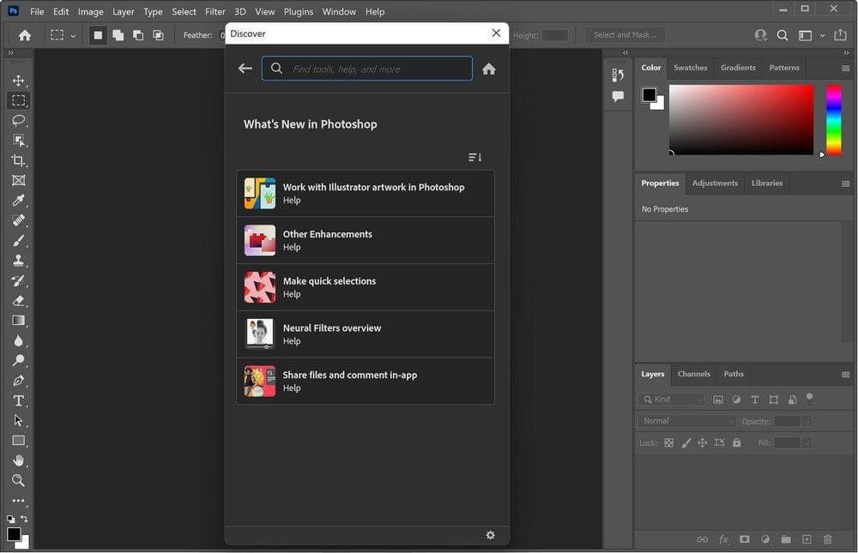The height and width of the screenshot is (553, 858).
Task: Open Neural Filters overview help
Action: (366, 334)
